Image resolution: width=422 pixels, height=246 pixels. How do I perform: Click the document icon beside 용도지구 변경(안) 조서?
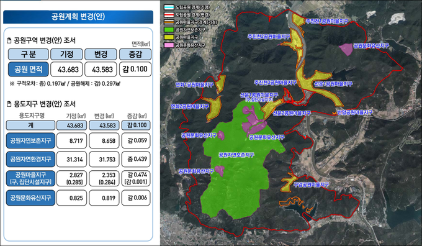(9, 104)
